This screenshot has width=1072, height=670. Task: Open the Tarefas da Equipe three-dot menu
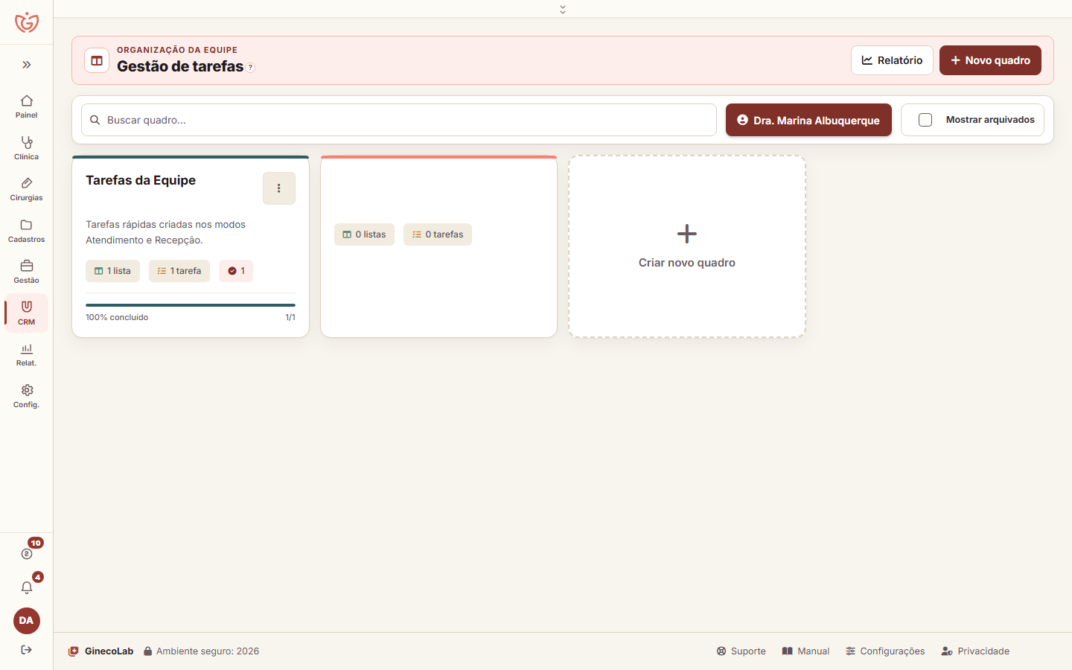[279, 188]
